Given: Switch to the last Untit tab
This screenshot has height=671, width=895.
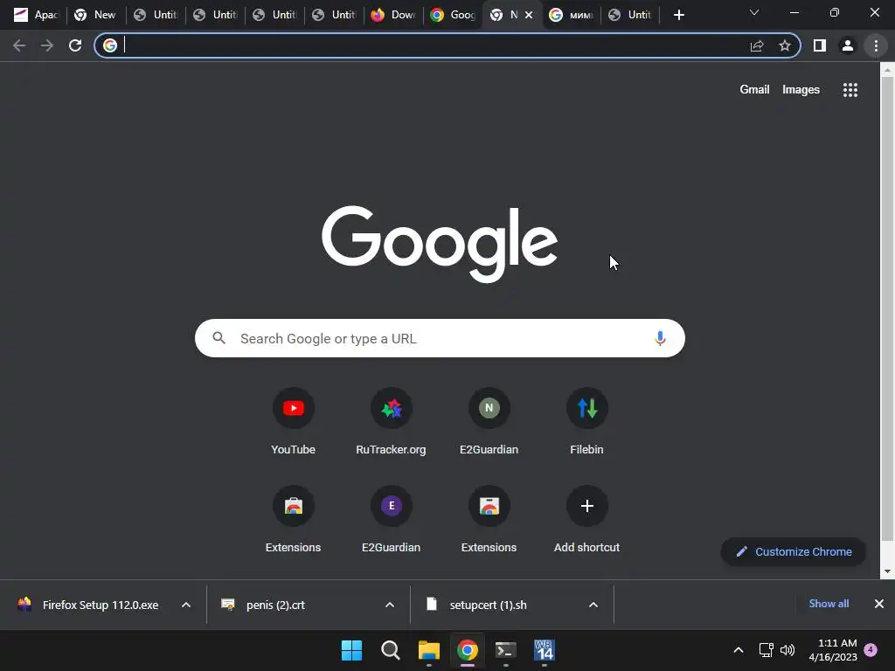Looking at the screenshot, I should click(630, 15).
